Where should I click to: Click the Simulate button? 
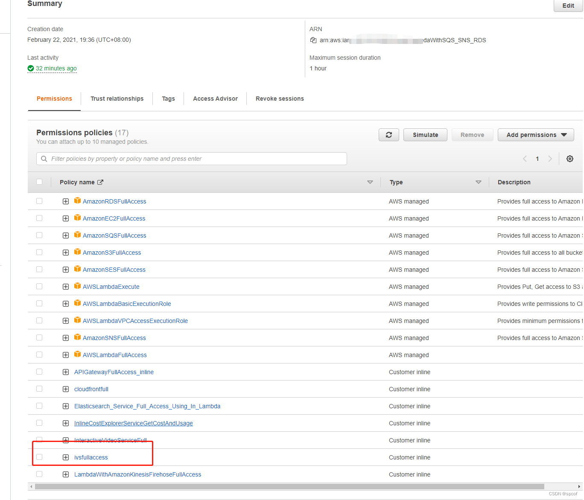(x=425, y=135)
